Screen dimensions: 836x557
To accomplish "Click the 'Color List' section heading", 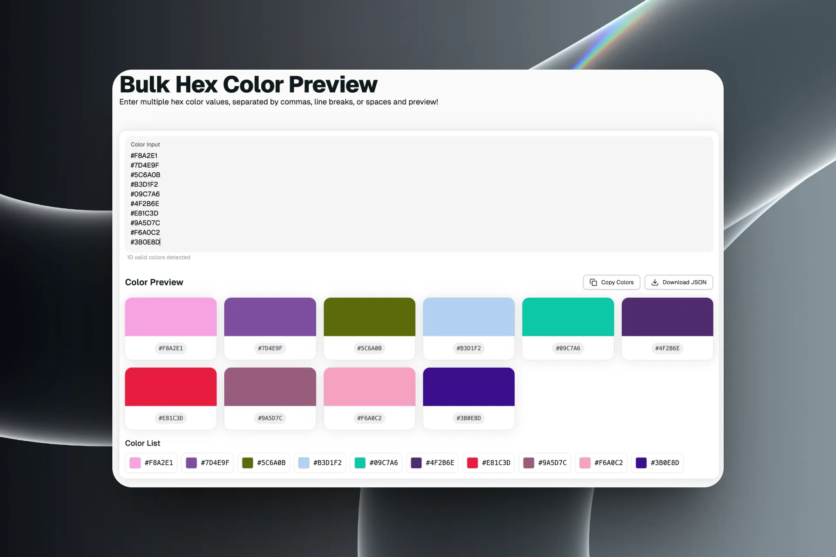I will tap(142, 443).
